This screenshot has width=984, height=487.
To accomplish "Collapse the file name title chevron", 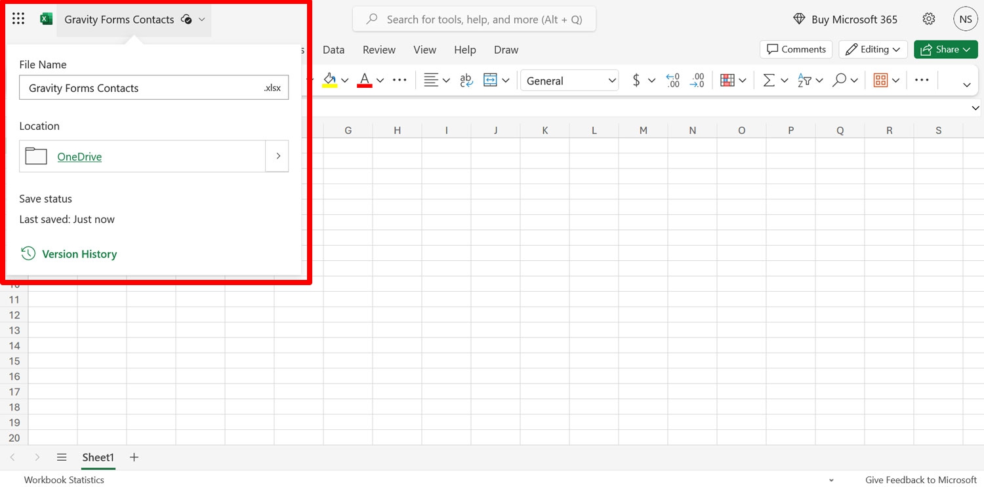I will pyautogui.click(x=201, y=20).
